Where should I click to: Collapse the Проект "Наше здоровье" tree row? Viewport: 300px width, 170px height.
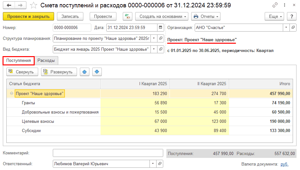click(x=12, y=93)
